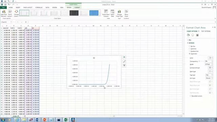Click the Chart Filters funnel button

click(x=124, y=66)
